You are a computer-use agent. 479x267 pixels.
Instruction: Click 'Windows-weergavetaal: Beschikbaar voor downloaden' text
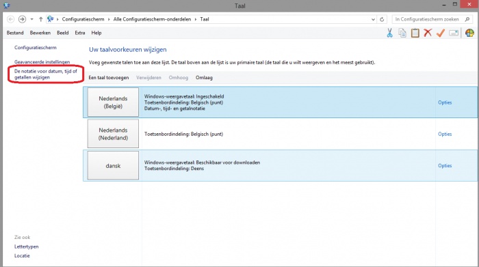(202, 163)
